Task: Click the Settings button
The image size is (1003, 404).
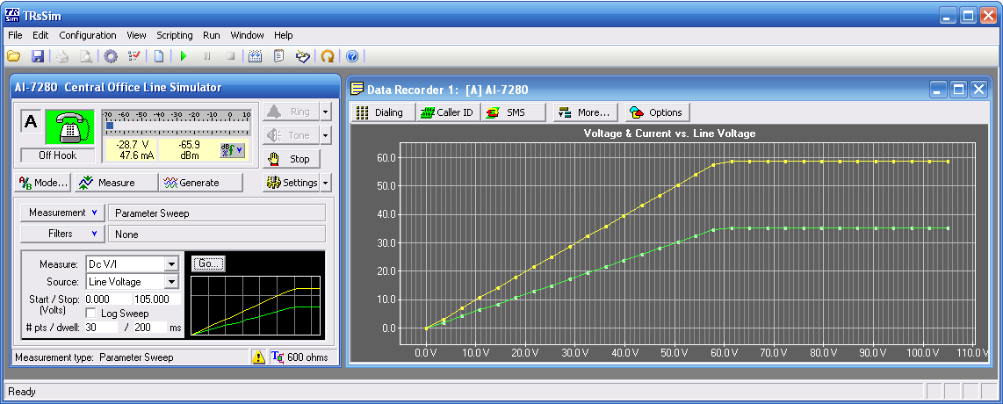Action: pos(291,183)
